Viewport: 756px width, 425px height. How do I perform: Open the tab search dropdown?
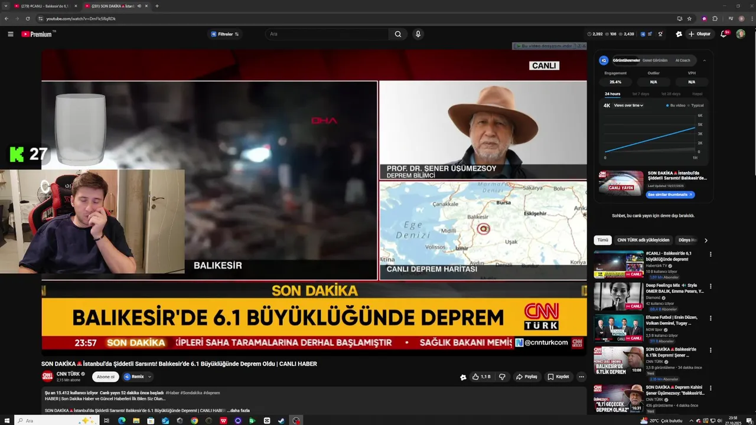click(x=5, y=6)
